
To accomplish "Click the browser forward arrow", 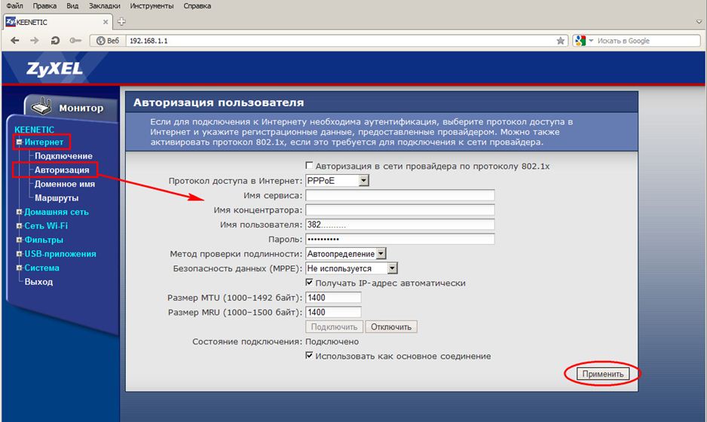I will 35,40.
